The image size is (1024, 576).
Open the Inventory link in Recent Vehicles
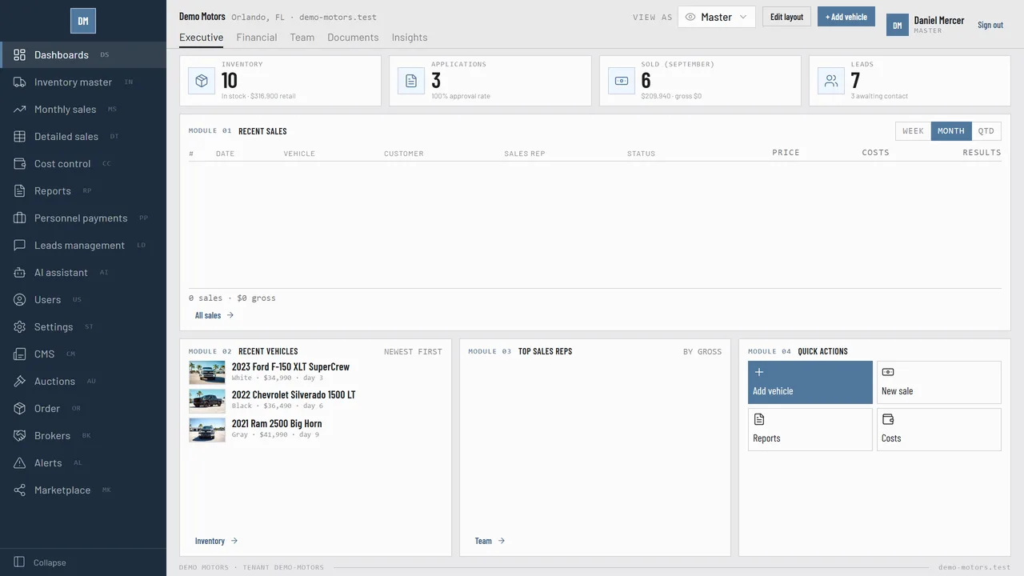click(216, 541)
